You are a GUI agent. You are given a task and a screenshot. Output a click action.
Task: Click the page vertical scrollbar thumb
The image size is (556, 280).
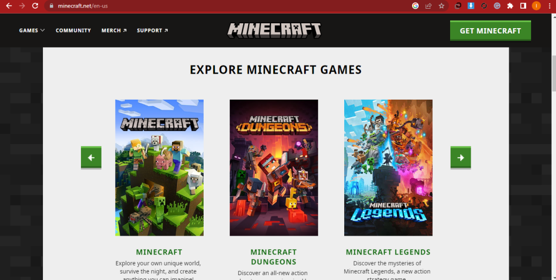pos(554,74)
